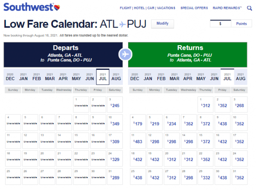Image resolution: width=256 pixels, height=190 pixels.
Task: Click the Modify button
Action: click(x=163, y=23)
